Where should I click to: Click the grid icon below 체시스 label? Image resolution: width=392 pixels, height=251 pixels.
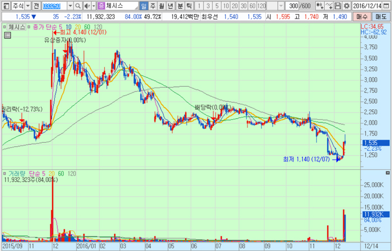(7, 35)
